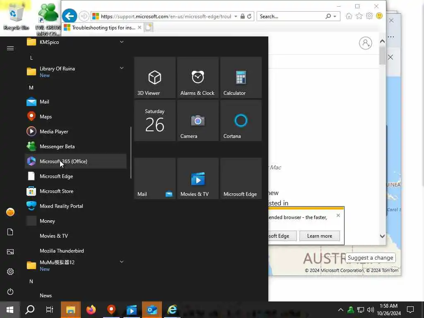
Task: Click the Learn more button
Action: tap(320, 236)
